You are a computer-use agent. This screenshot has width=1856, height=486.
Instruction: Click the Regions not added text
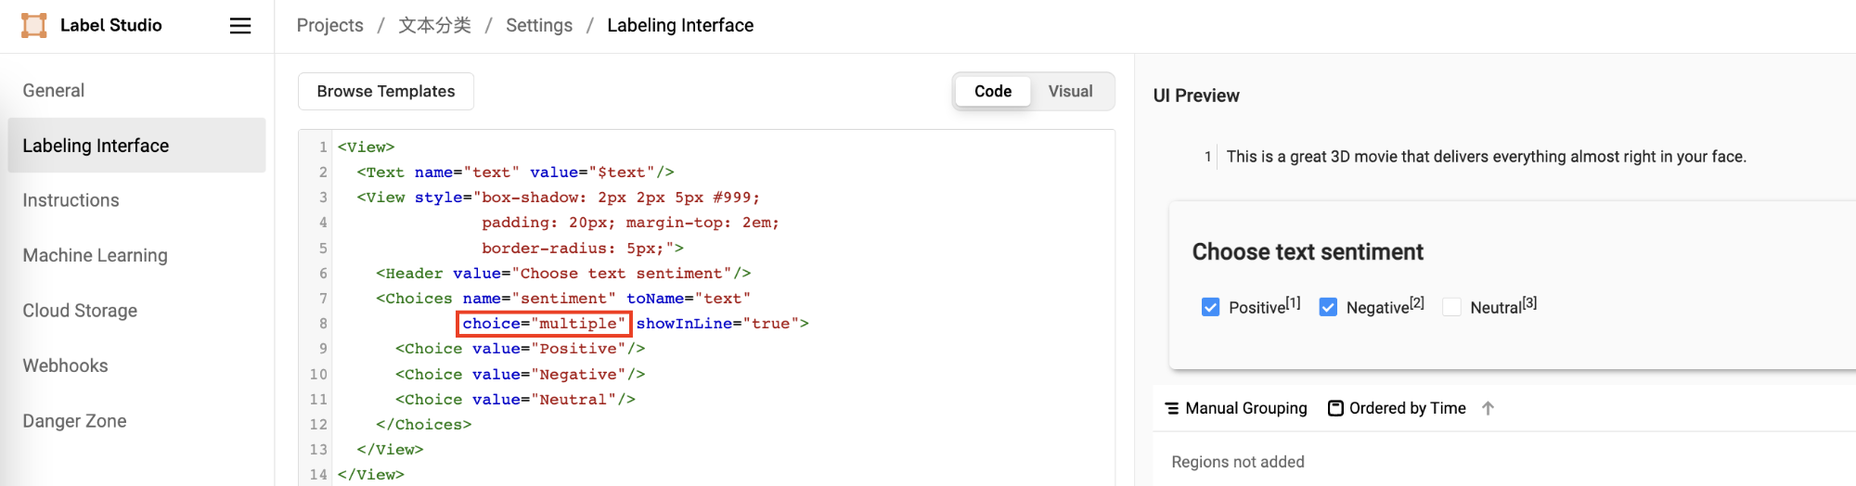[1238, 462]
